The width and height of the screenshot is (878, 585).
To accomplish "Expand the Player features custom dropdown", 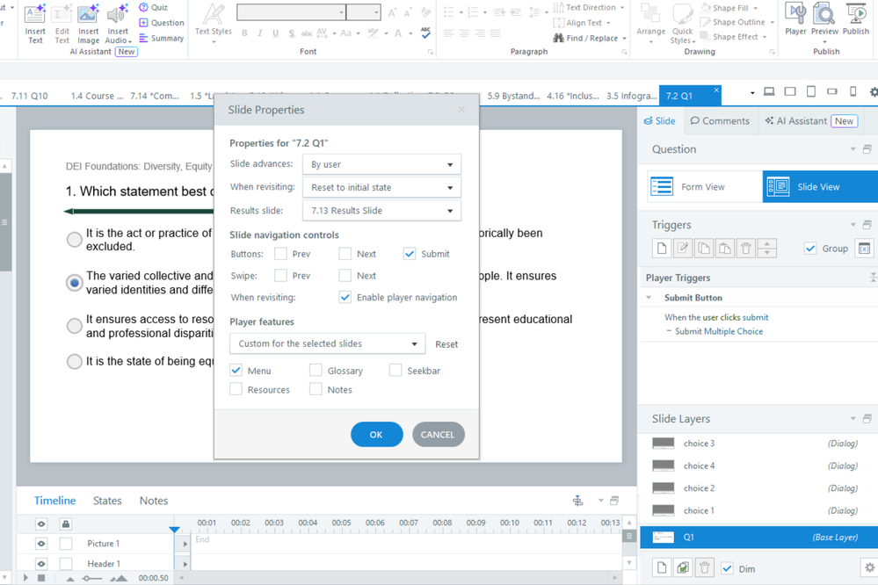I will (327, 344).
